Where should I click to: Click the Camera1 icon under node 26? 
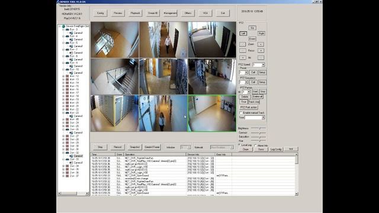click(71, 133)
